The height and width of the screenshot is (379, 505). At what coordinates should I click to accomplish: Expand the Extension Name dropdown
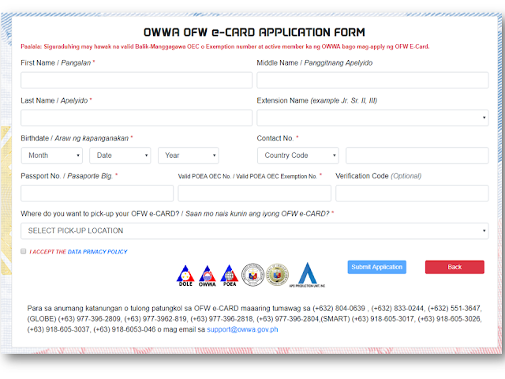click(x=372, y=118)
